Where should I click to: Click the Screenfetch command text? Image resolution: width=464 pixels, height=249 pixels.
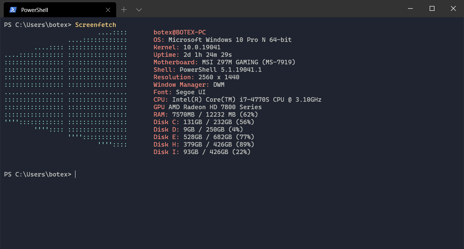coord(96,25)
